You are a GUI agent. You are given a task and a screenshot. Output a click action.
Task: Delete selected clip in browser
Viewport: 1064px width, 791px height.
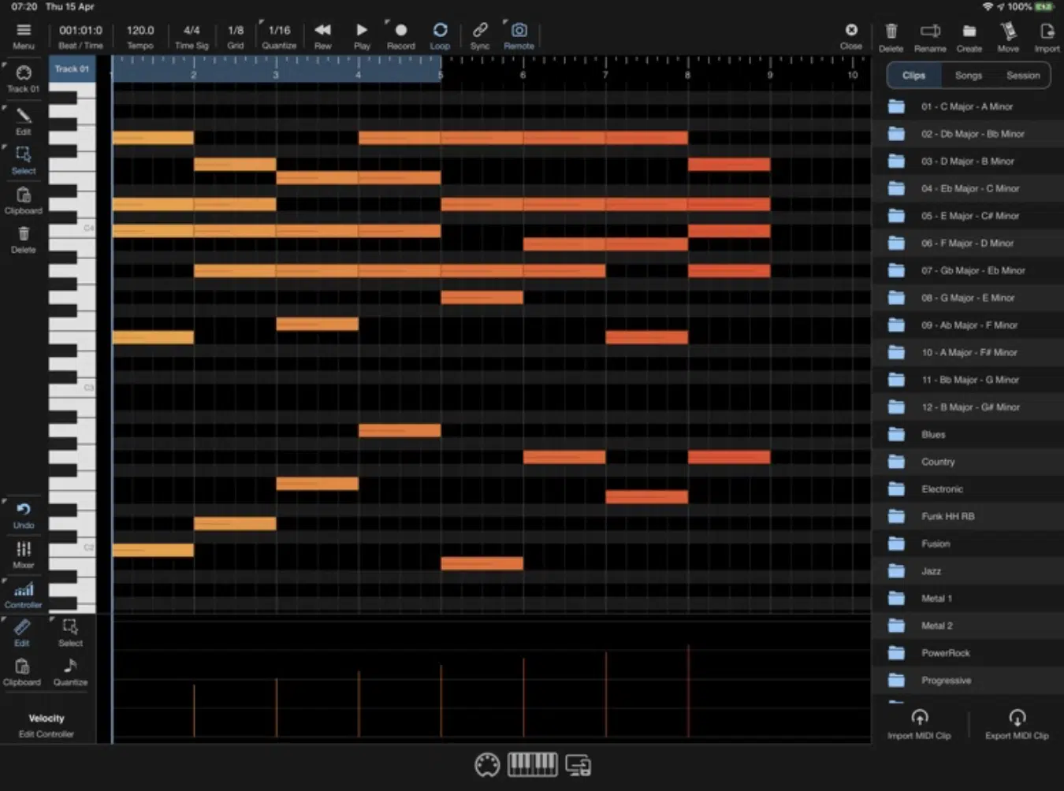click(x=891, y=37)
